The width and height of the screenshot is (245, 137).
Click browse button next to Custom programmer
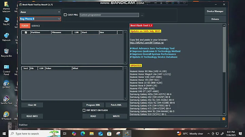pyautogui.click(x=142, y=15)
